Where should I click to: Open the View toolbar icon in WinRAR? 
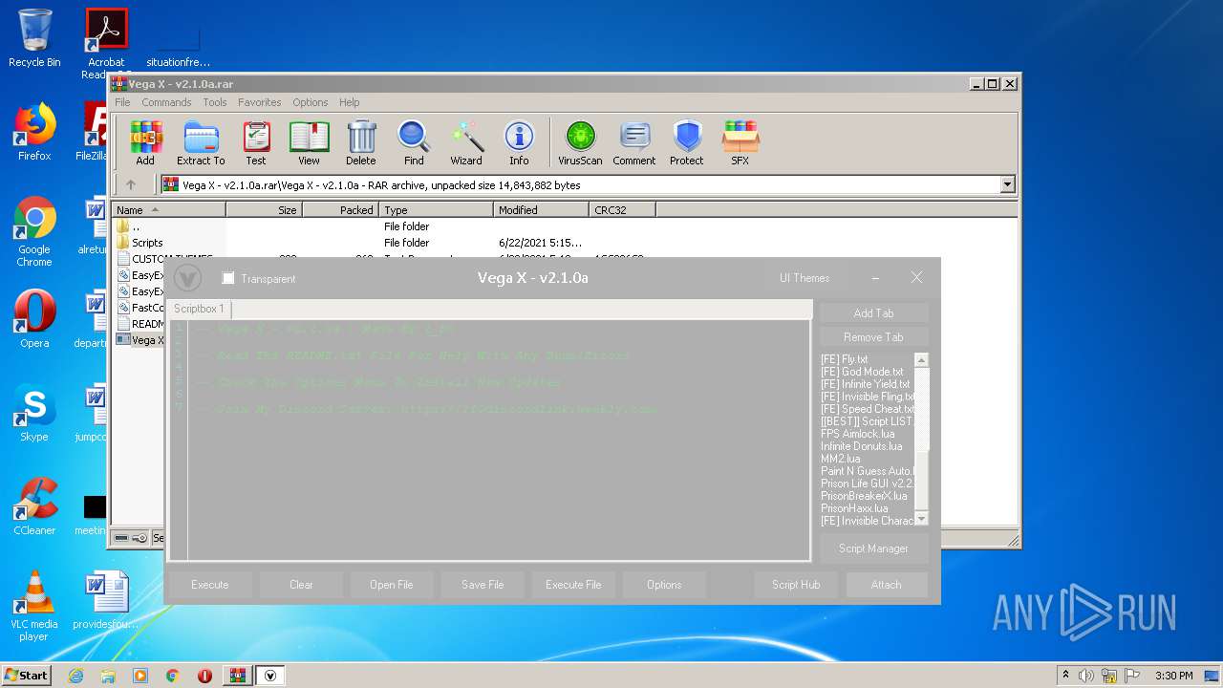coord(309,143)
